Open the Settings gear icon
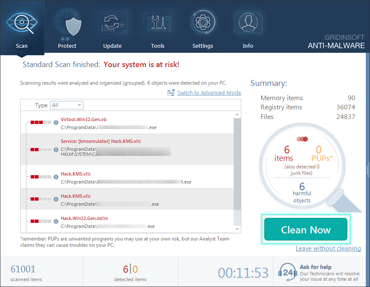Viewport: 370px width, 287px height. tap(203, 22)
